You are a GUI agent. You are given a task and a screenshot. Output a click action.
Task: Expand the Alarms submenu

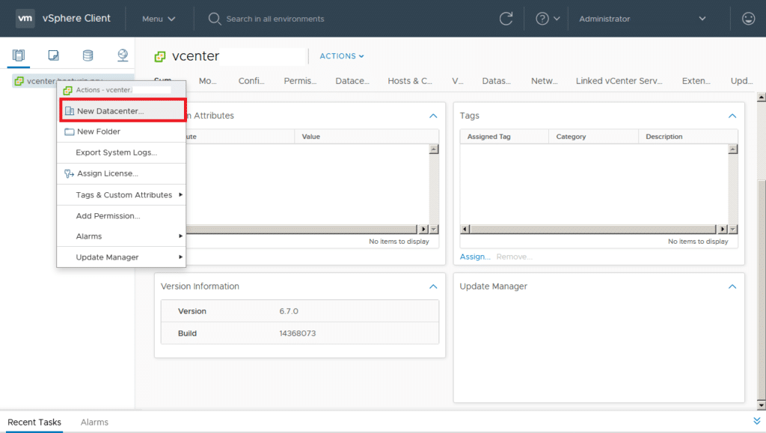121,236
